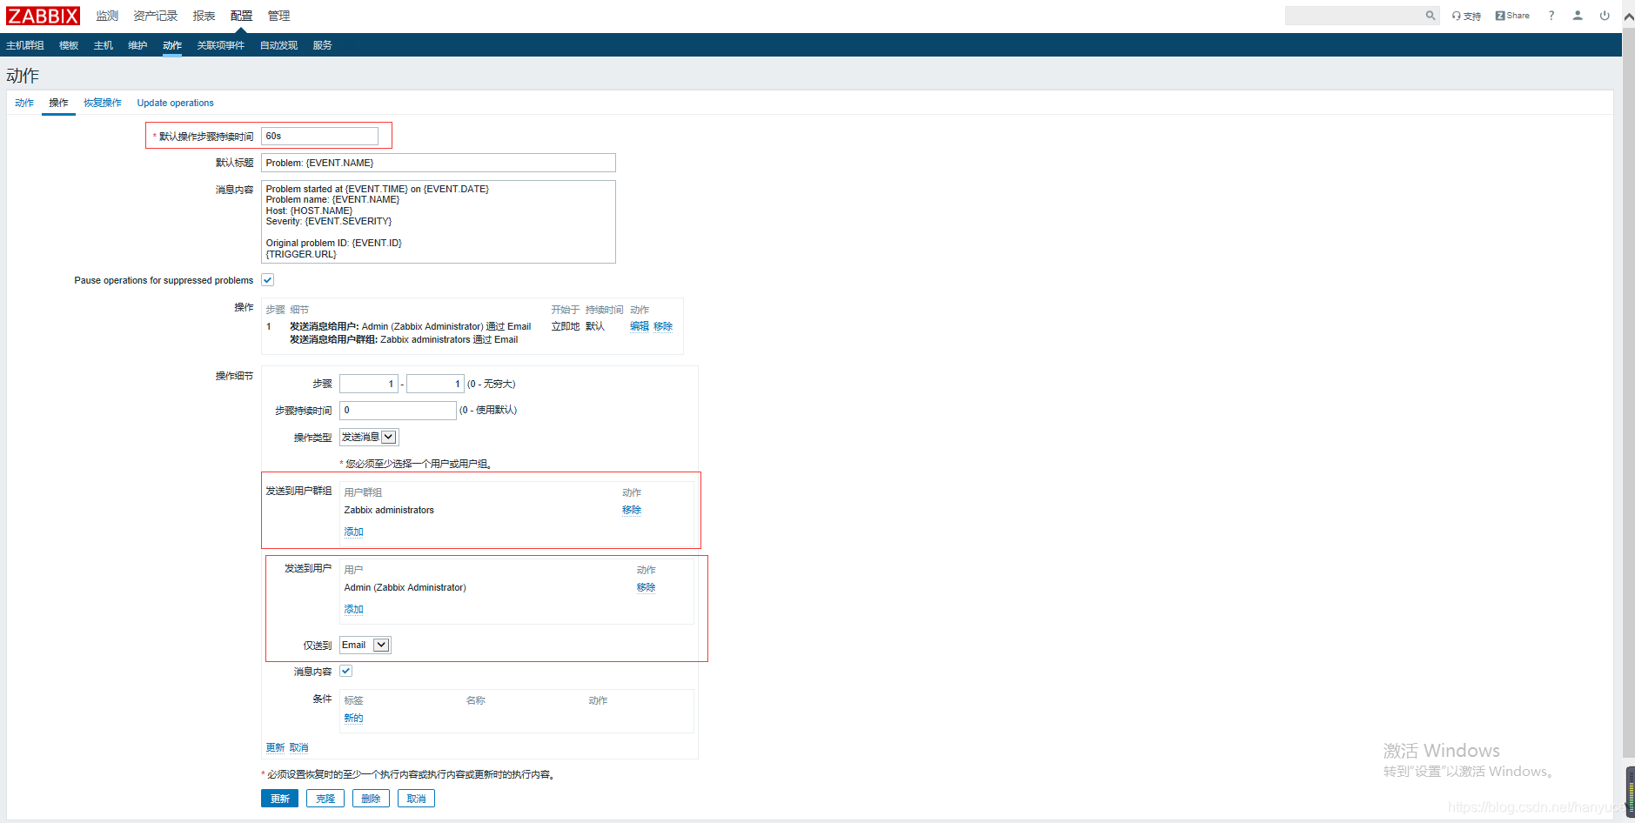The image size is (1635, 823).
Task: Go to 自动发现 submenu
Action: (278, 45)
